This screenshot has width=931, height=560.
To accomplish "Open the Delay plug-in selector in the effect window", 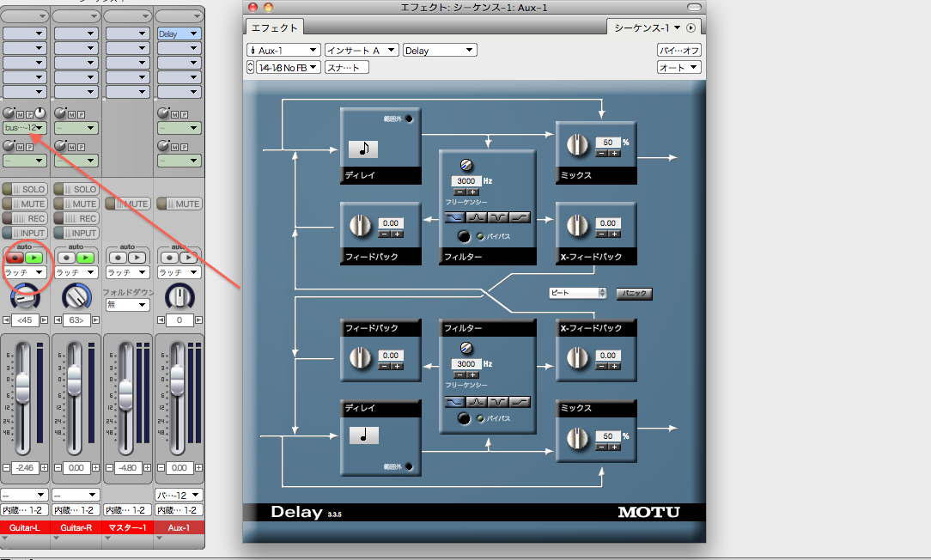I will click(x=440, y=51).
